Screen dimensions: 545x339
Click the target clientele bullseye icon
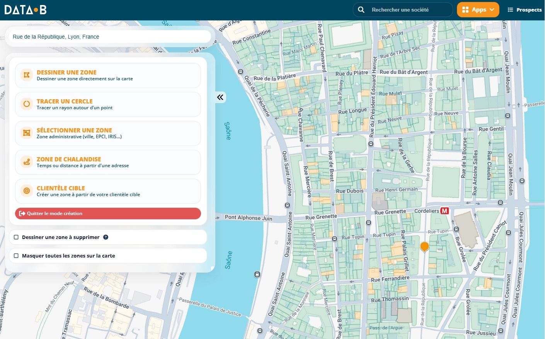point(27,191)
